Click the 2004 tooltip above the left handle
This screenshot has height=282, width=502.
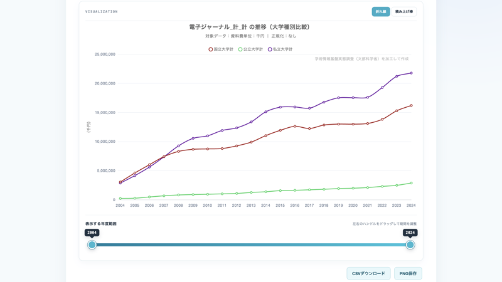[92, 232]
